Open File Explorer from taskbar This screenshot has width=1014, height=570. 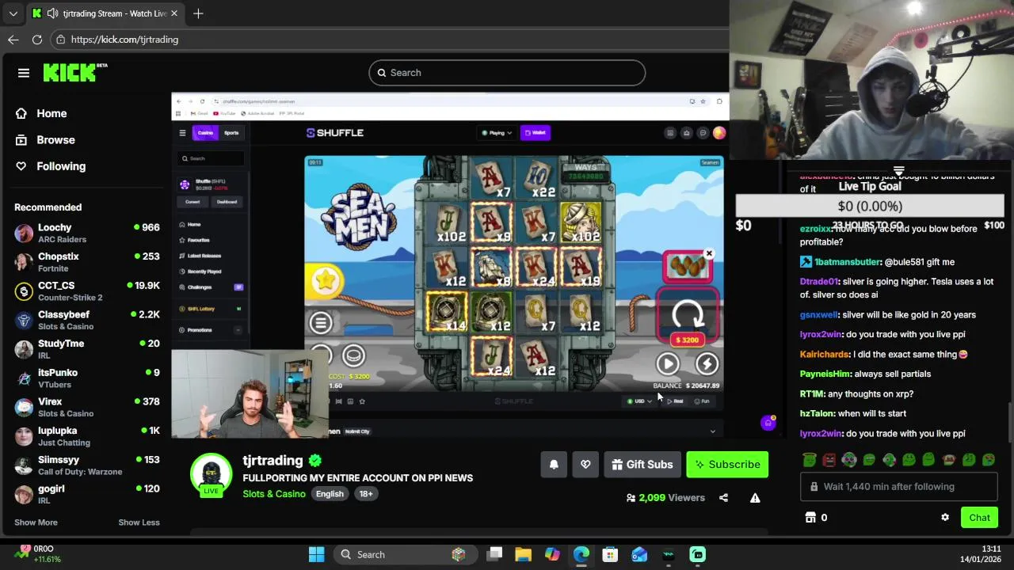[x=523, y=554]
